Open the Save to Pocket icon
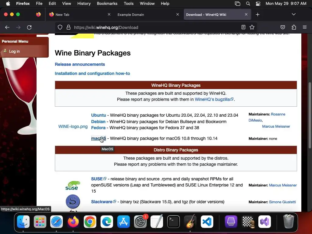The width and height of the screenshot is (312, 234). 282,27
